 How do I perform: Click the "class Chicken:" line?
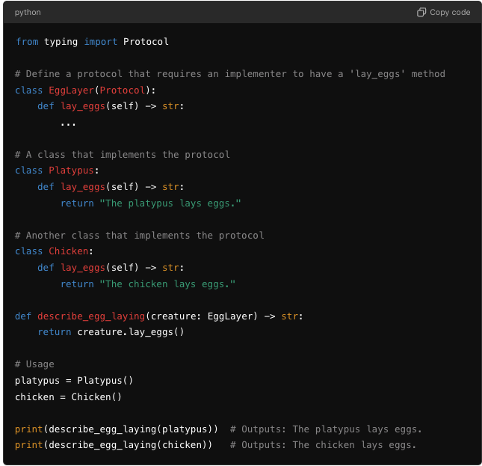tap(54, 251)
